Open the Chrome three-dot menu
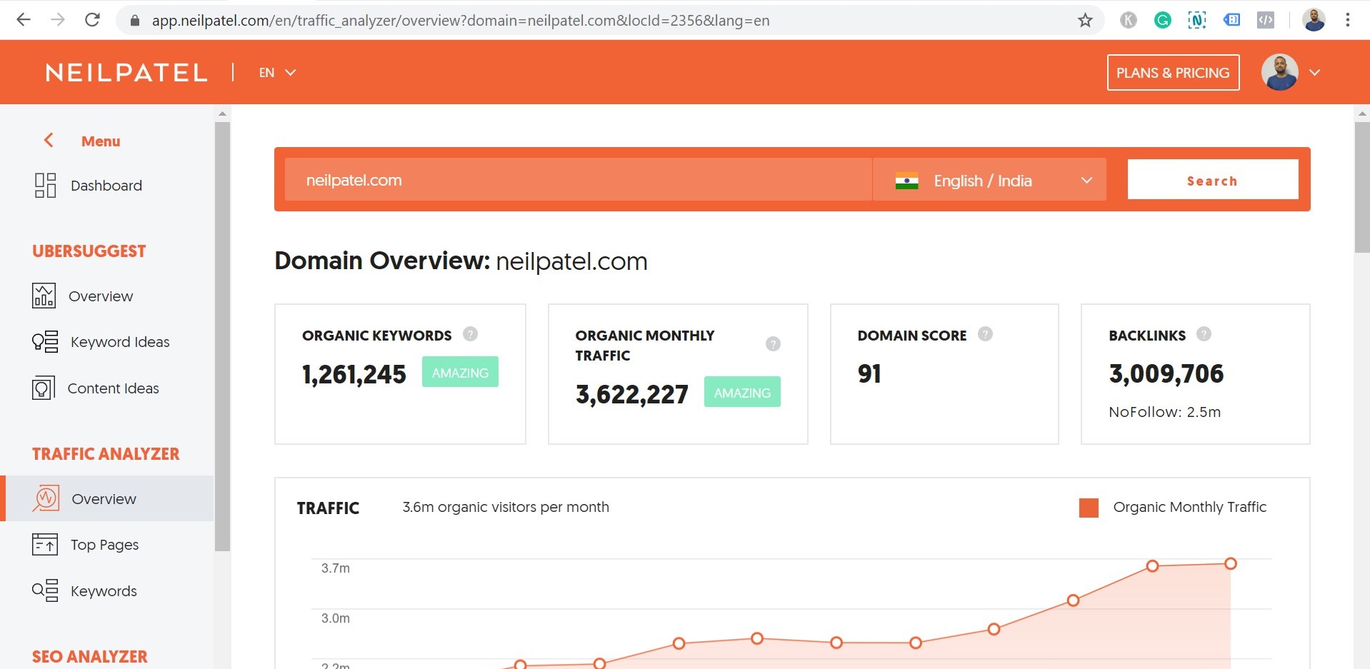The width and height of the screenshot is (1370, 669). (1348, 20)
